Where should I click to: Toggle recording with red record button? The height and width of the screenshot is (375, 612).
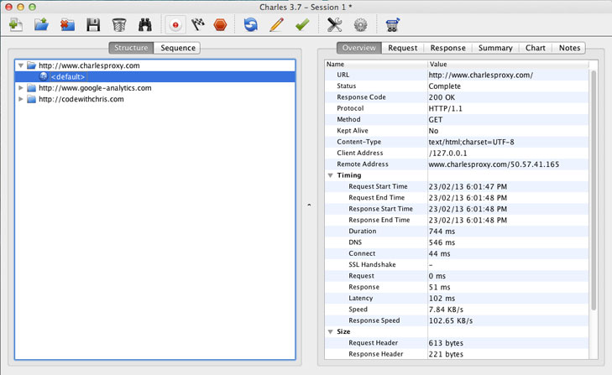tap(175, 25)
